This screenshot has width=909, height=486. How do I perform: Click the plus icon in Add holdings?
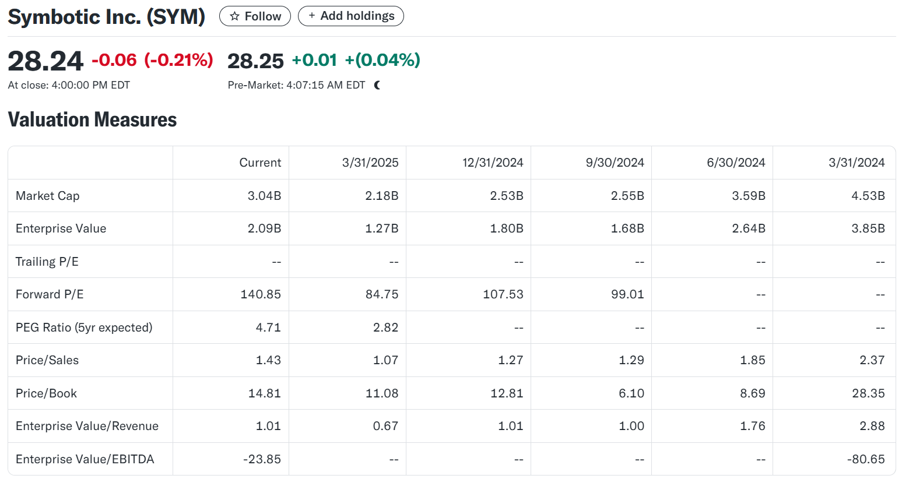(x=312, y=16)
